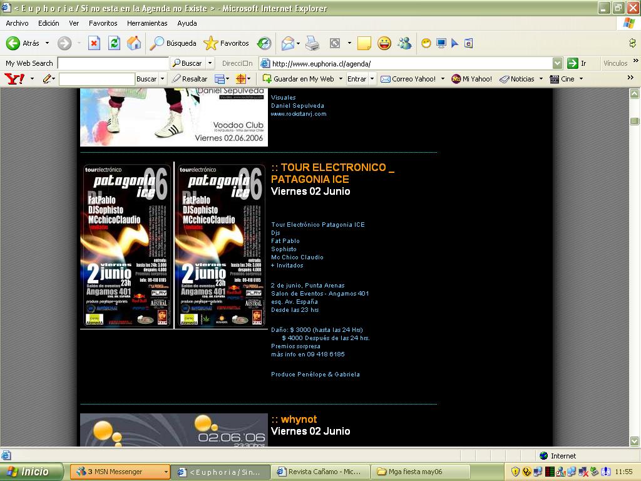Click Buscar in My Web Search bar
Screen dimensions: 641x481
point(187,63)
